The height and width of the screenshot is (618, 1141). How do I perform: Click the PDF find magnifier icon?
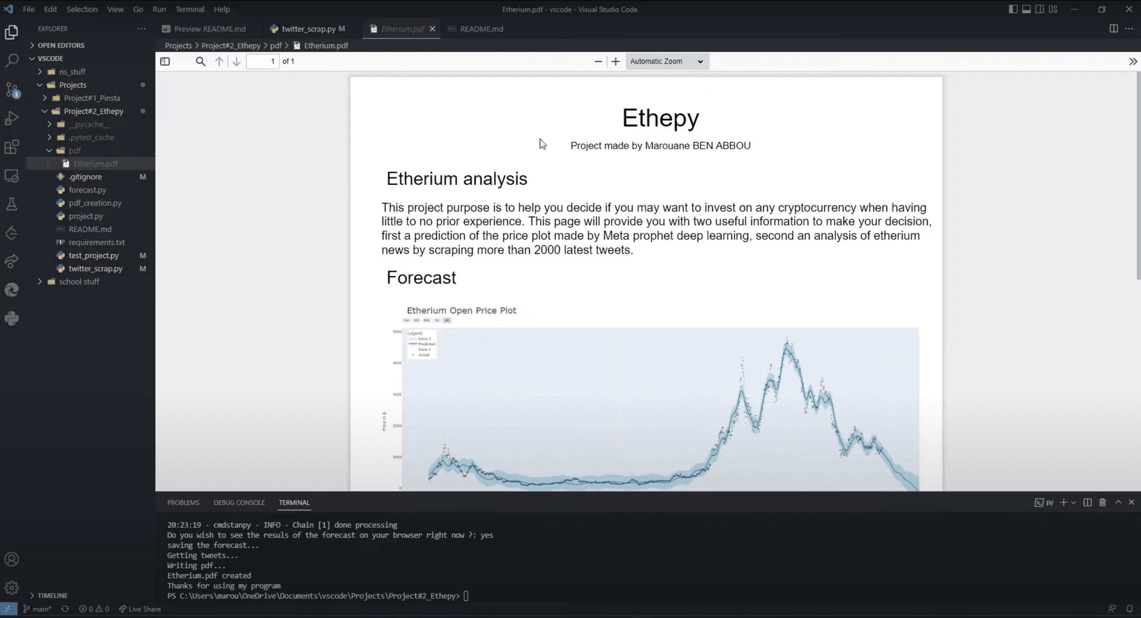click(x=201, y=61)
